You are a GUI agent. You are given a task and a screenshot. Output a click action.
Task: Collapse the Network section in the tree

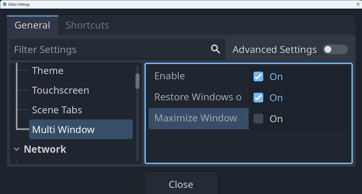pyautogui.click(x=17, y=149)
